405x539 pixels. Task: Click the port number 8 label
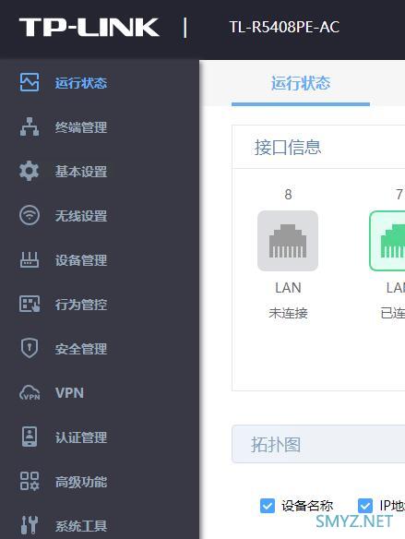(x=288, y=195)
